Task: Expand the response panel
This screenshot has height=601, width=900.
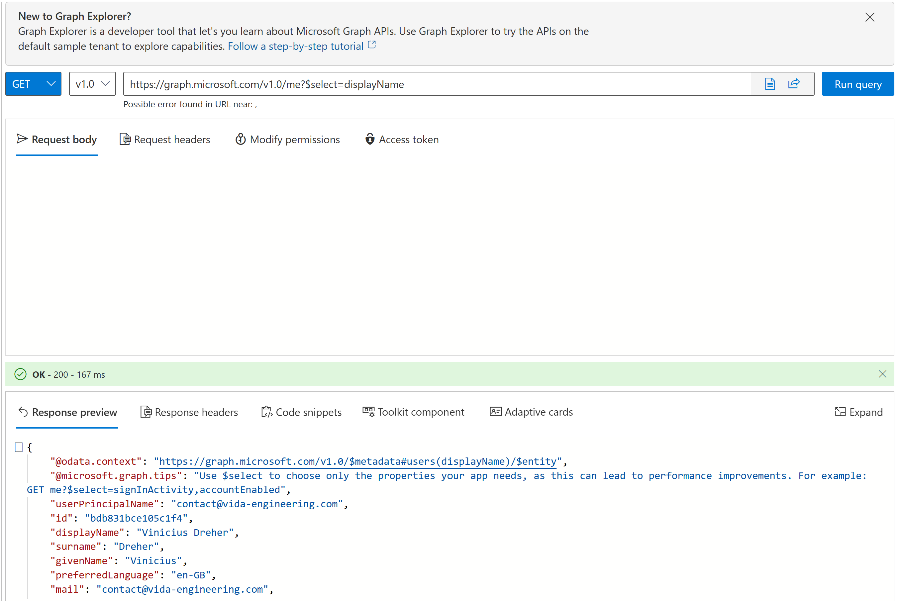Action: 858,412
